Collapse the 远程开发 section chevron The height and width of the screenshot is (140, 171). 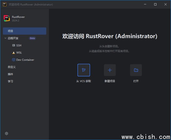pos(5,38)
